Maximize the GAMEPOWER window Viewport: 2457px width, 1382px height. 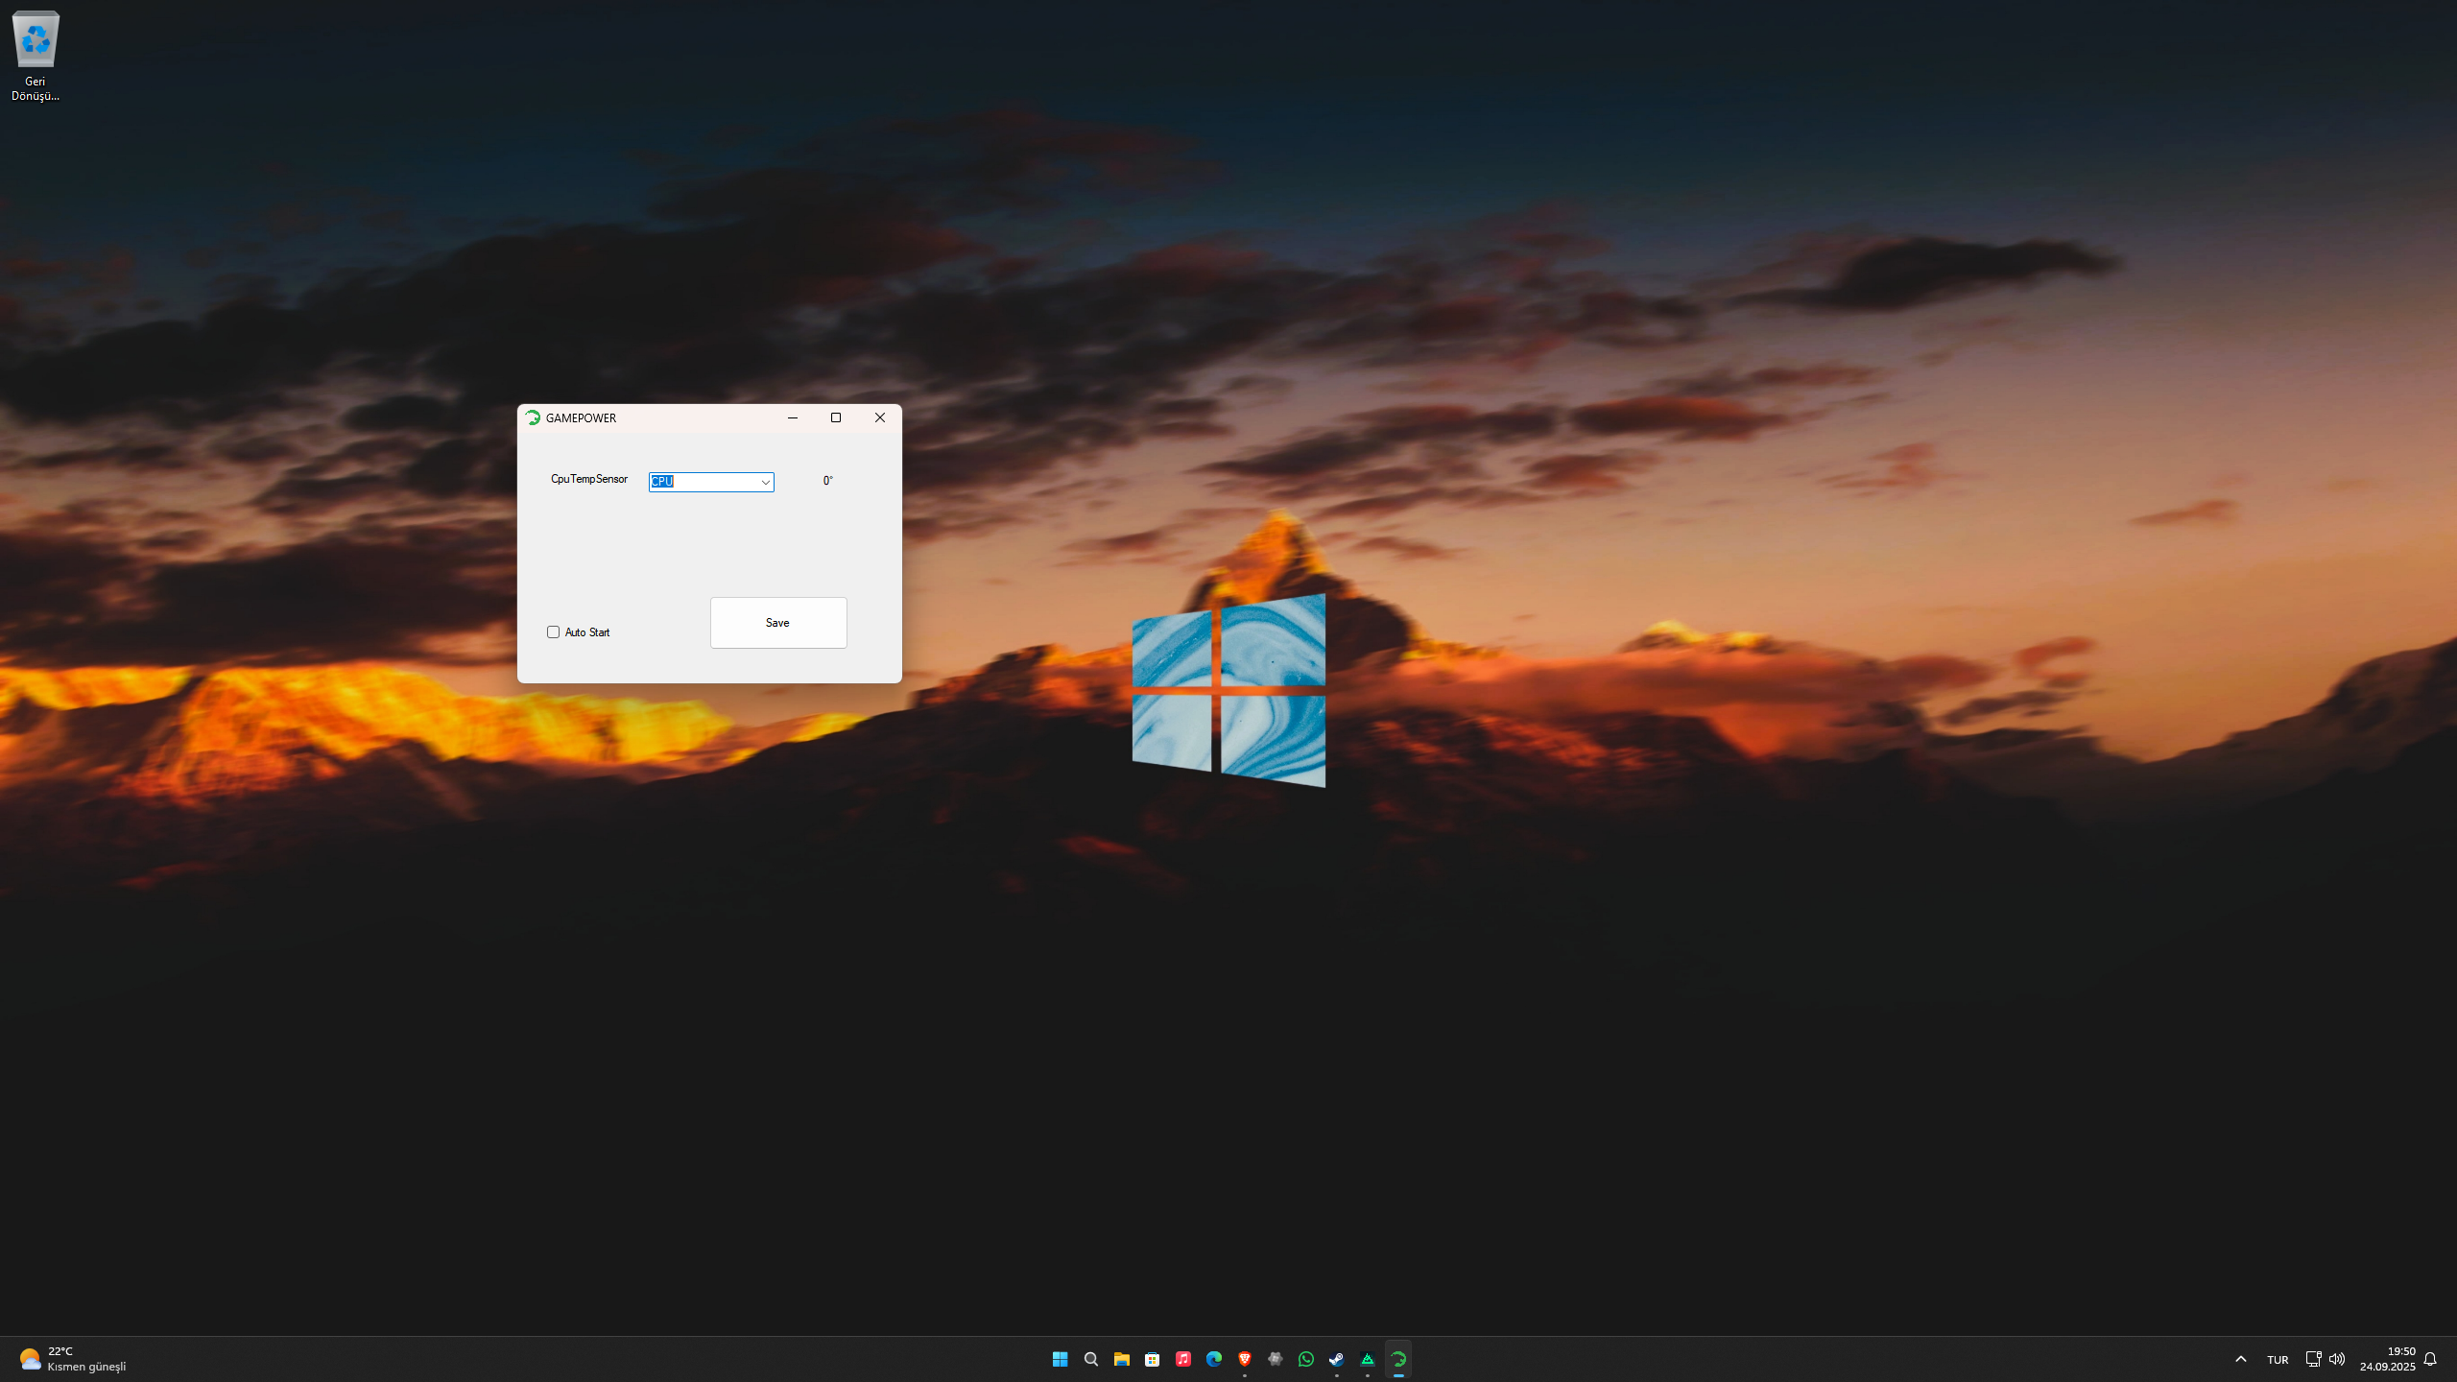pyautogui.click(x=836, y=417)
